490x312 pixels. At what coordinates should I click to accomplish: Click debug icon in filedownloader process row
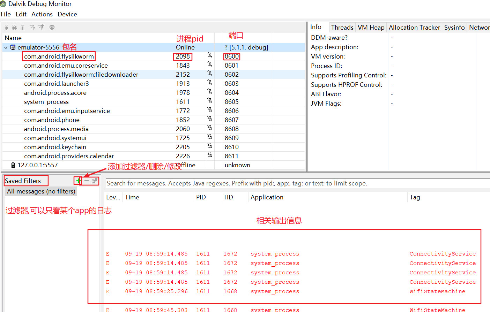[x=209, y=73]
